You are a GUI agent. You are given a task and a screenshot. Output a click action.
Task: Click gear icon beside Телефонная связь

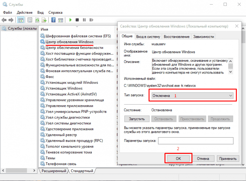[x=43, y=164]
